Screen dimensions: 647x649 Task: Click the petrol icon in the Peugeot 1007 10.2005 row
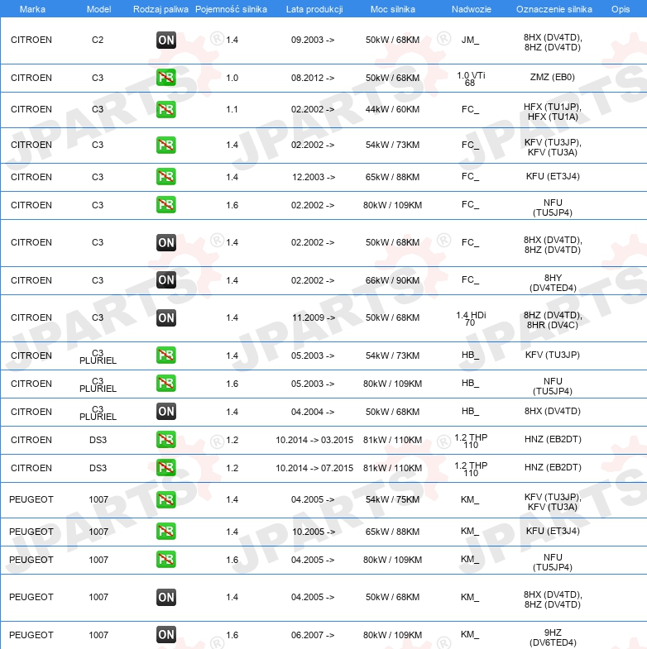tap(166, 532)
